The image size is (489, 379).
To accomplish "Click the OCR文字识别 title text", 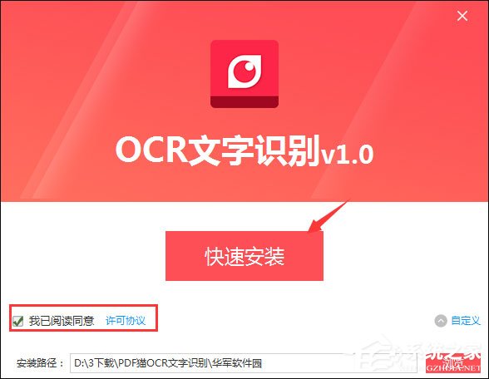I will [x=218, y=150].
